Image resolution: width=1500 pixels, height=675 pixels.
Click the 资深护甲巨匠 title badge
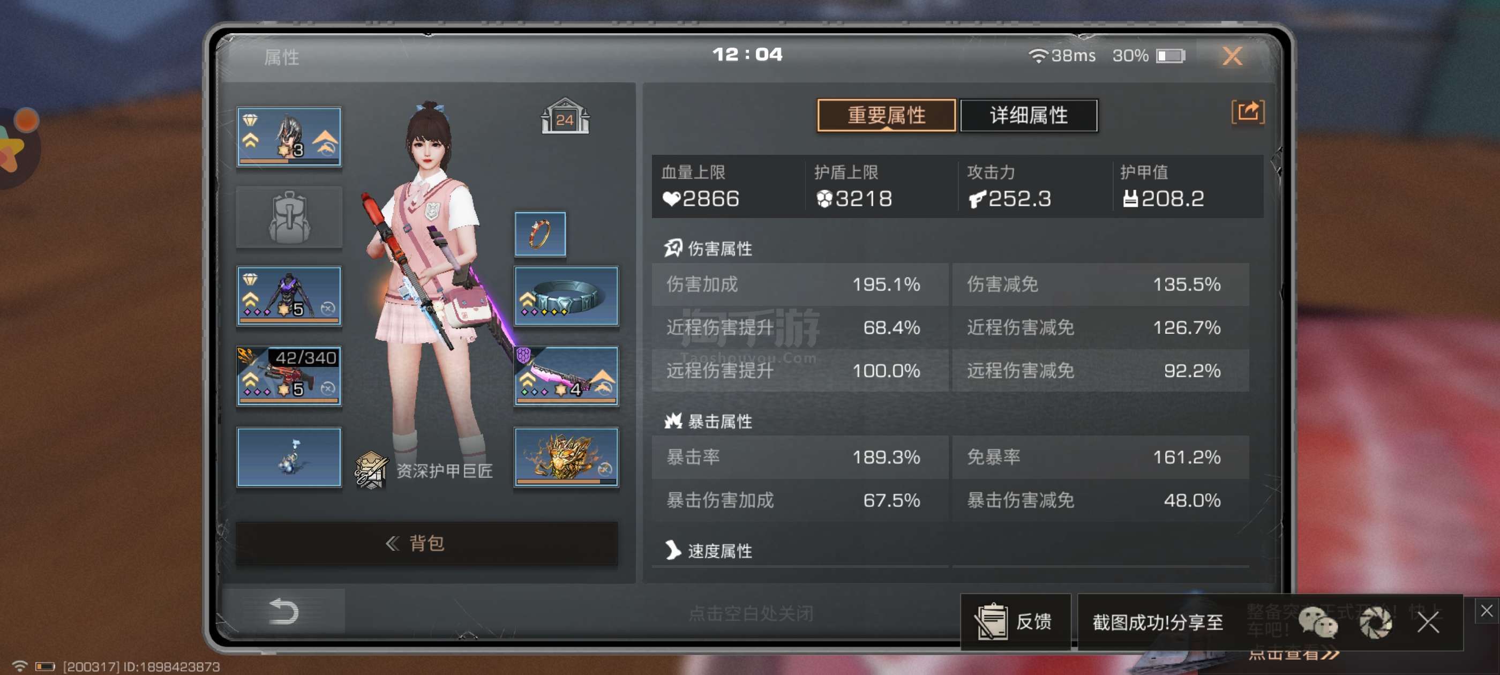(x=424, y=470)
